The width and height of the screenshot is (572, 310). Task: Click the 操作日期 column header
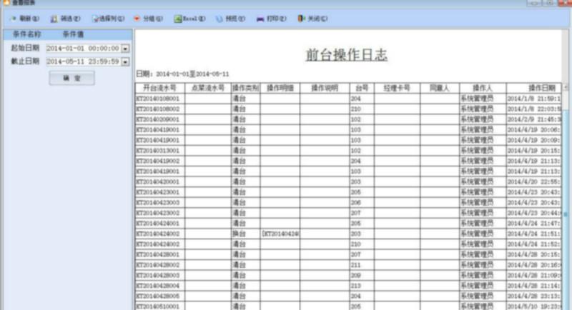(x=533, y=88)
